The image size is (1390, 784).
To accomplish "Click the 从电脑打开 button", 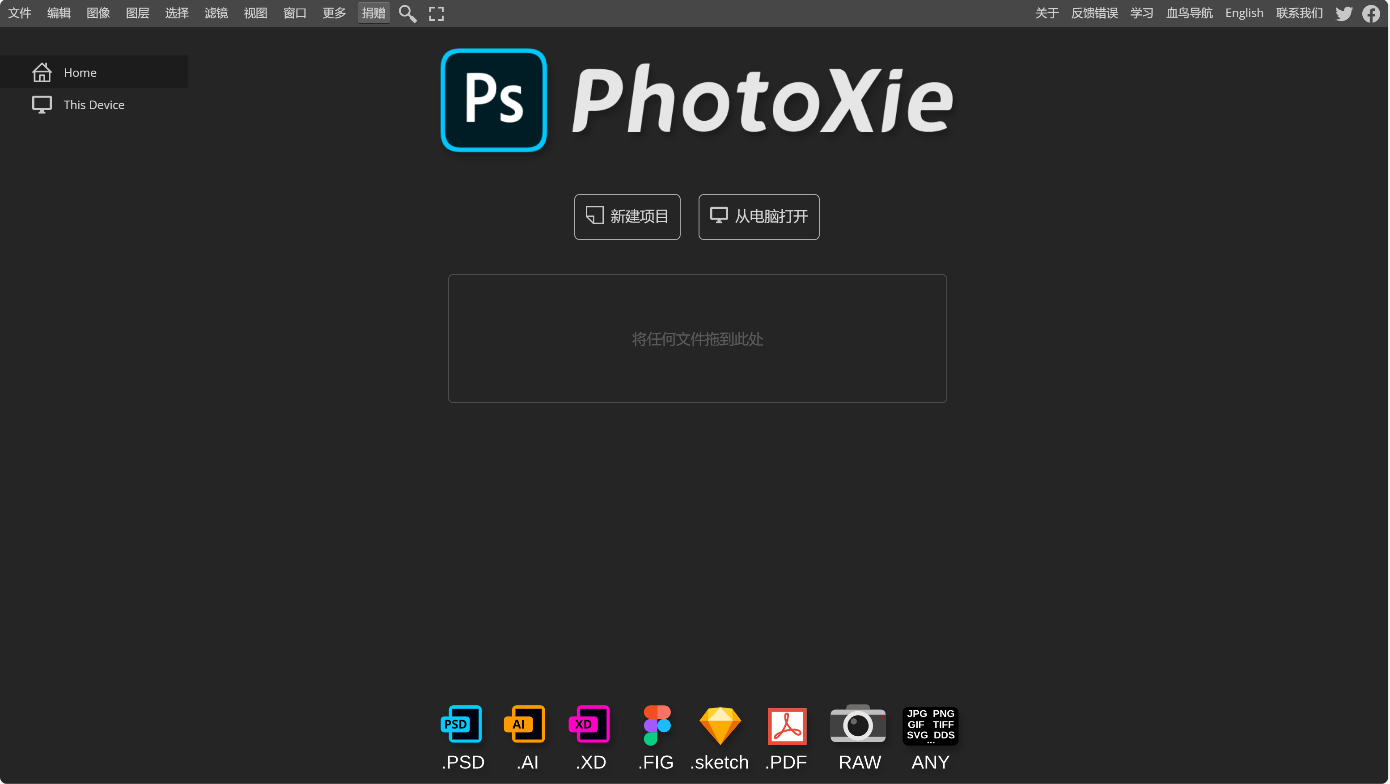I will pyautogui.click(x=759, y=217).
